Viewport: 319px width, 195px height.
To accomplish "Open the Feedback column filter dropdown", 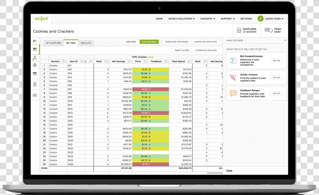I will pos(166,61).
